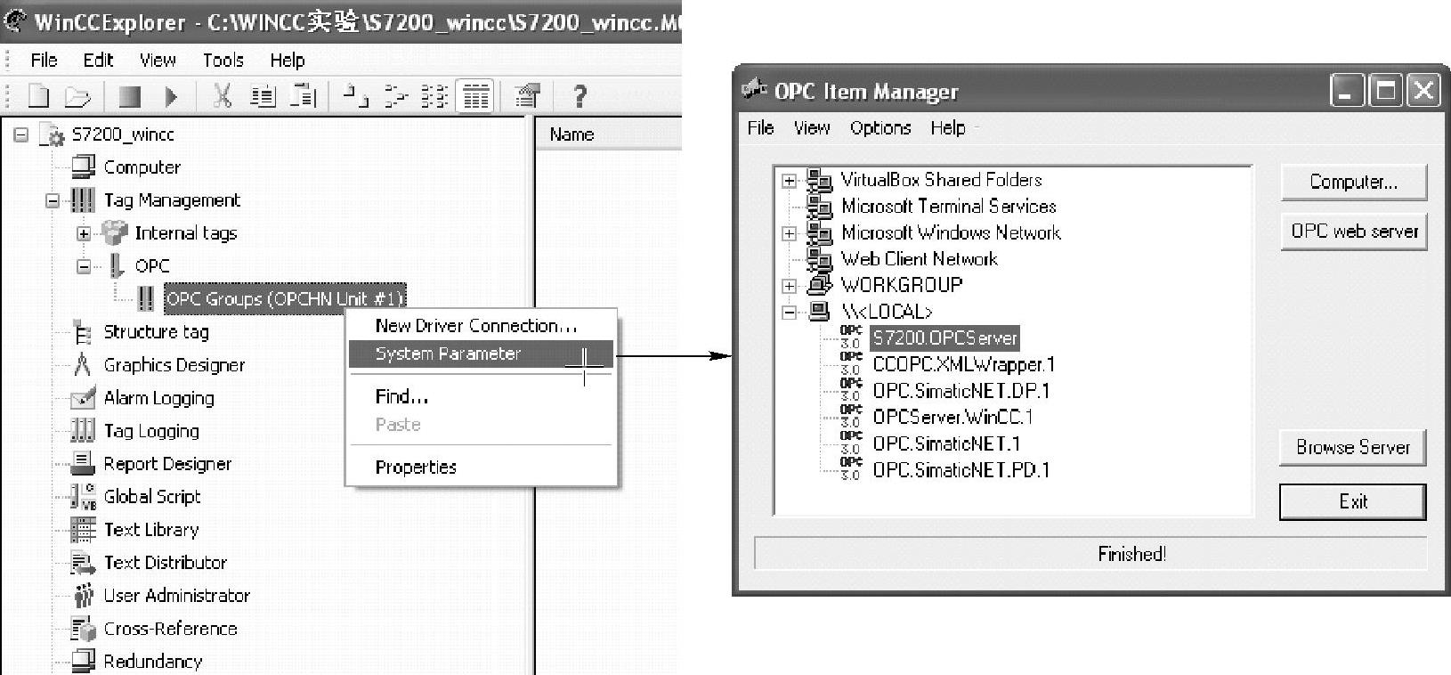Select Text Distributor in project tree
Viewport: 1451px width, 675px height.
166,563
